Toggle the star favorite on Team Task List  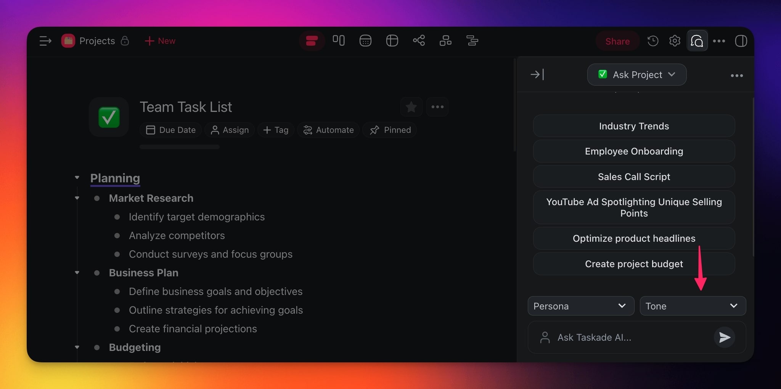tap(411, 107)
